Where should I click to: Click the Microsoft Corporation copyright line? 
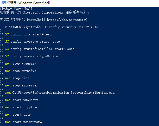tap(45, 12)
